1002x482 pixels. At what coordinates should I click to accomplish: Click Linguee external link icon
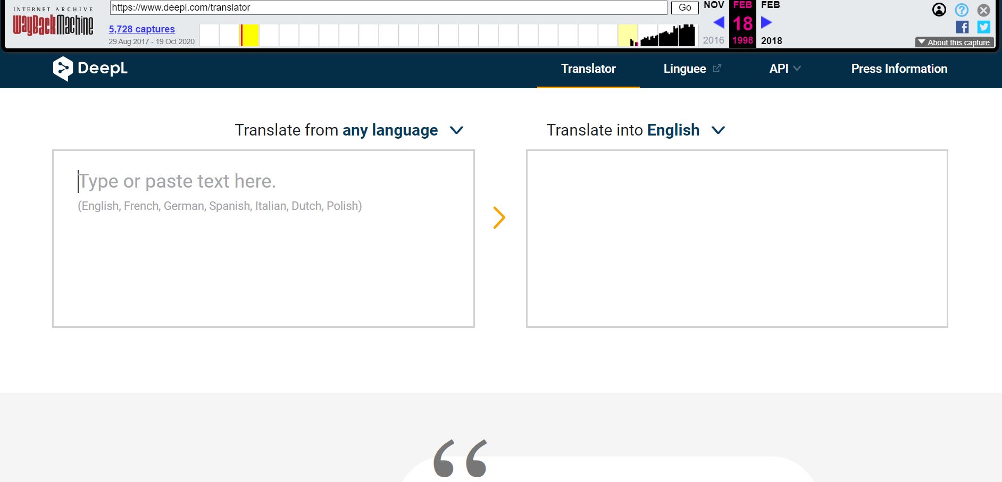pos(717,68)
